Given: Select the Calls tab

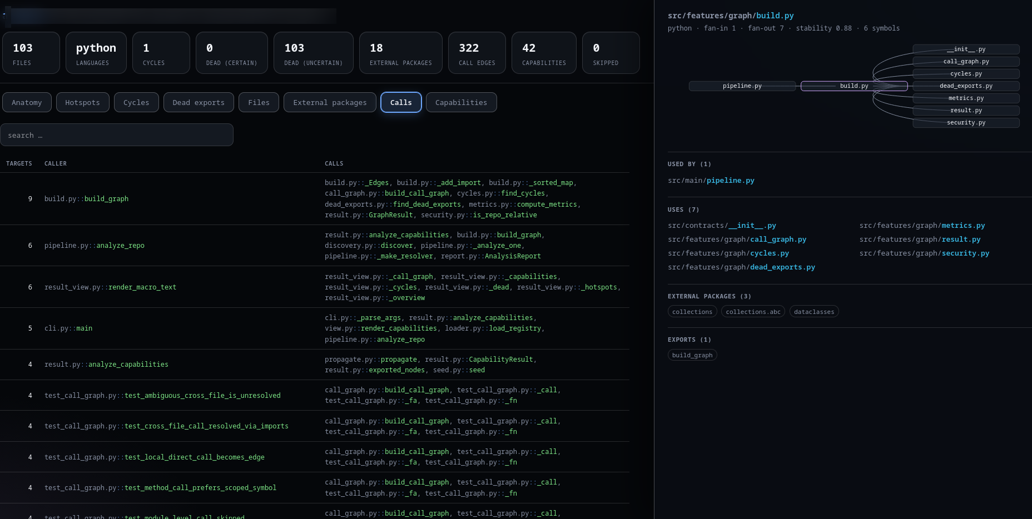Looking at the screenshot, I should click(x=401, y=102).
